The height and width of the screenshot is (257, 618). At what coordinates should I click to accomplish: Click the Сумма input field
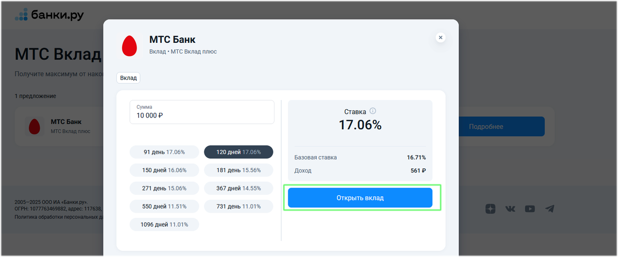tap(202, 112)
